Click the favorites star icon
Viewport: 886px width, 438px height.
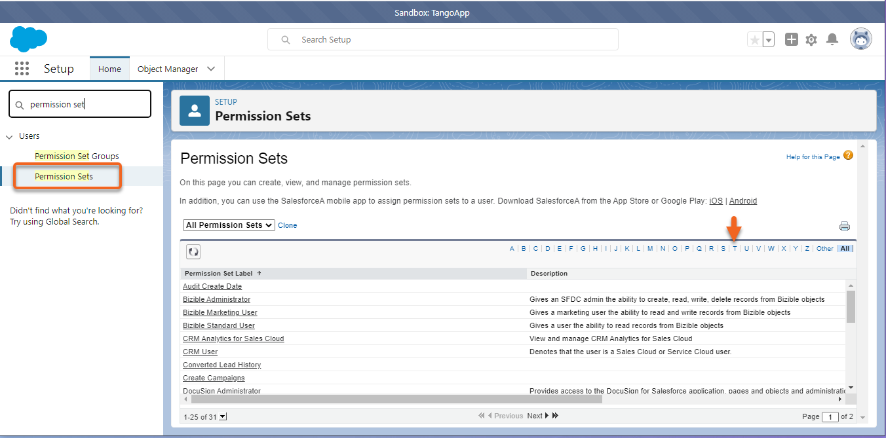[754, 39]
